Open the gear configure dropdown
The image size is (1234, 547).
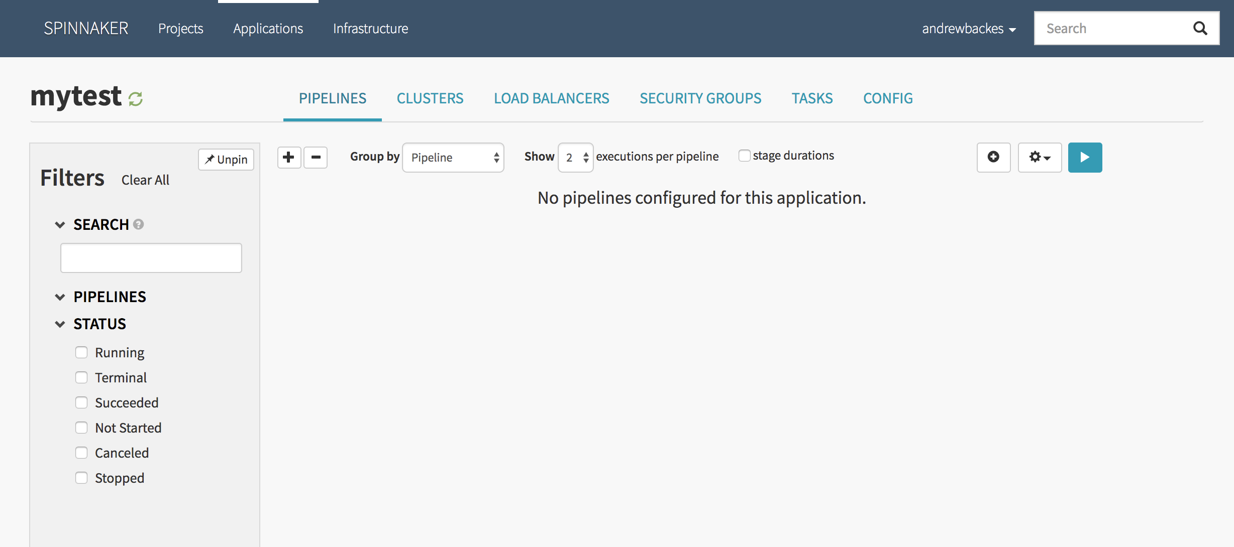click(1039, 158)
